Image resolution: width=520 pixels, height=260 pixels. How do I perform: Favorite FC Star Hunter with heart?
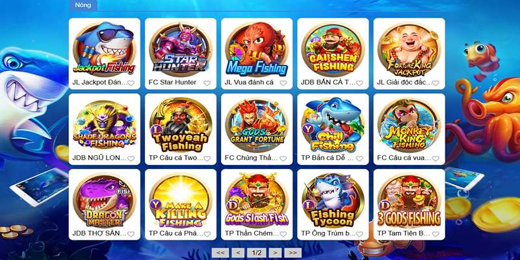point(207,83)
